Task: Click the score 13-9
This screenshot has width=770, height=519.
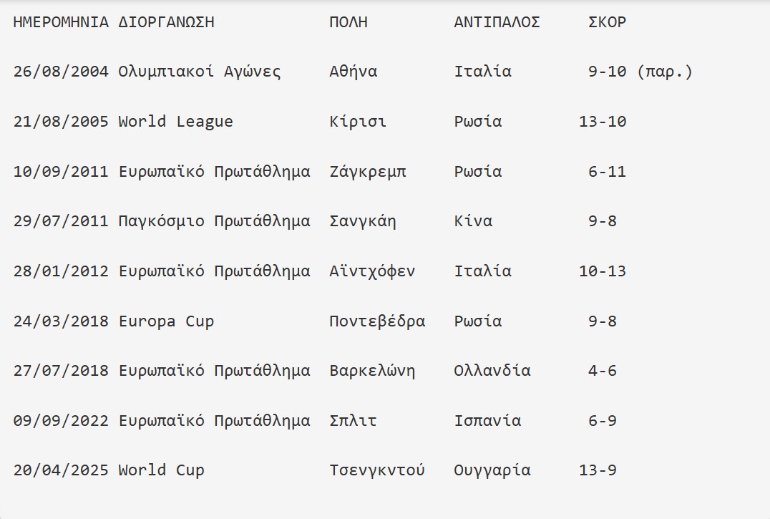Action: [x=598, y=470]
